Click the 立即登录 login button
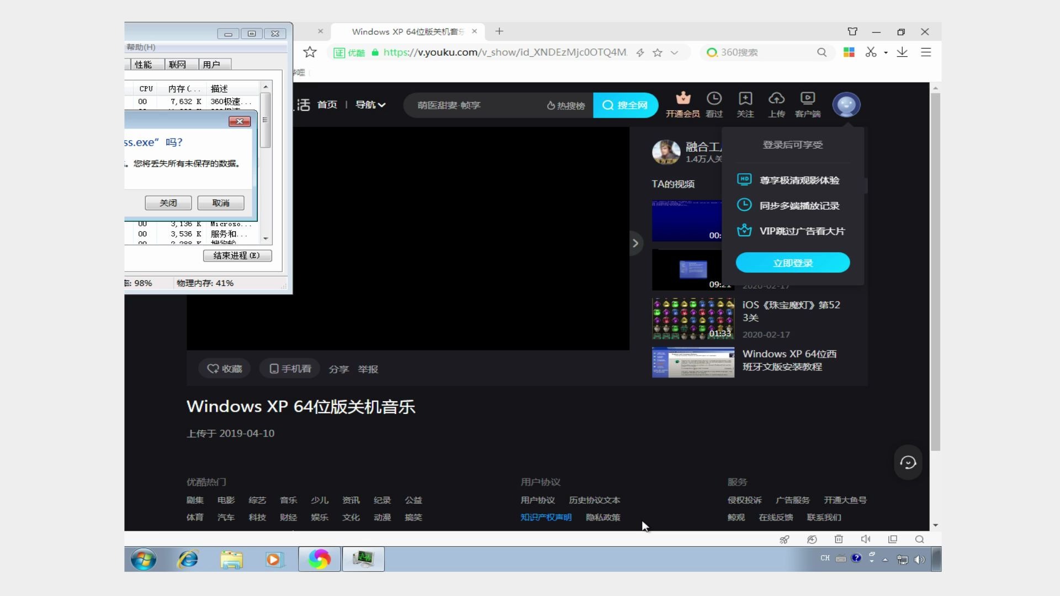This screenshot has height=596, width=1060. tap(793, 263)
